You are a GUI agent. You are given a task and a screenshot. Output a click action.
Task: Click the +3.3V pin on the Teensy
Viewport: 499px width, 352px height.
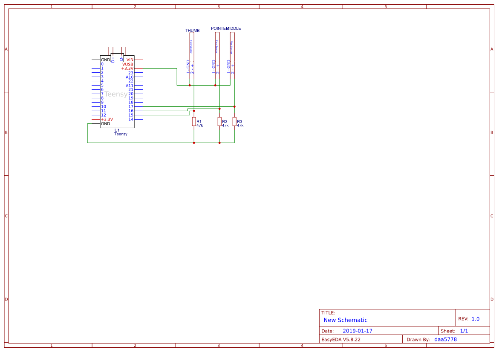coord(127,68)
